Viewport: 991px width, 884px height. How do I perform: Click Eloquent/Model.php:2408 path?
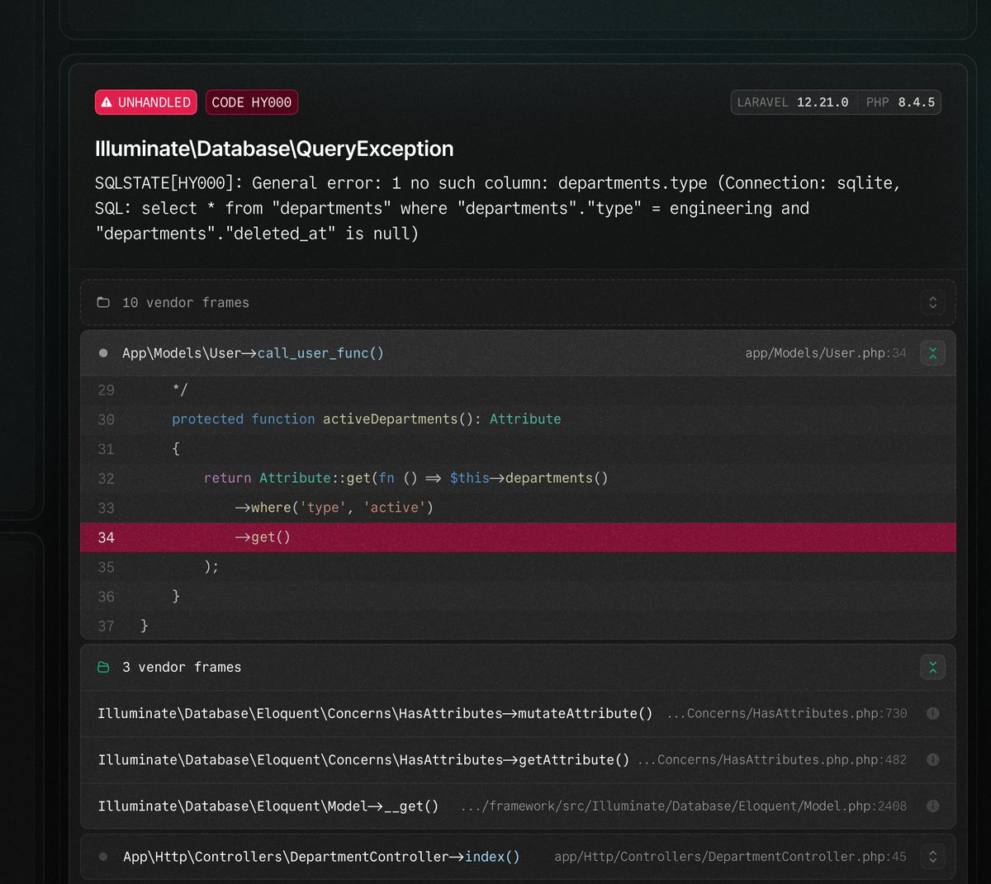tap(684, 806)
